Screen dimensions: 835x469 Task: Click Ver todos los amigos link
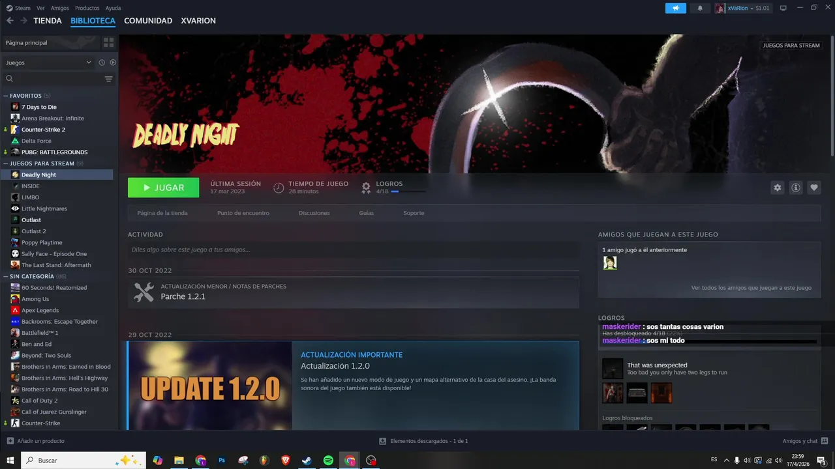click(751, 288)
